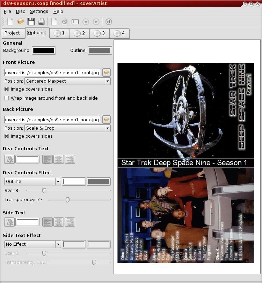Toggle front picture 'Image covers sides' checkbox

pos(7,89)
